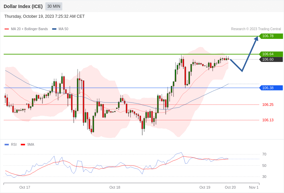Viewport: 284px width, 193px height.
Task: Select the 106.60 current price tag
Action: [x=271, y=59]
